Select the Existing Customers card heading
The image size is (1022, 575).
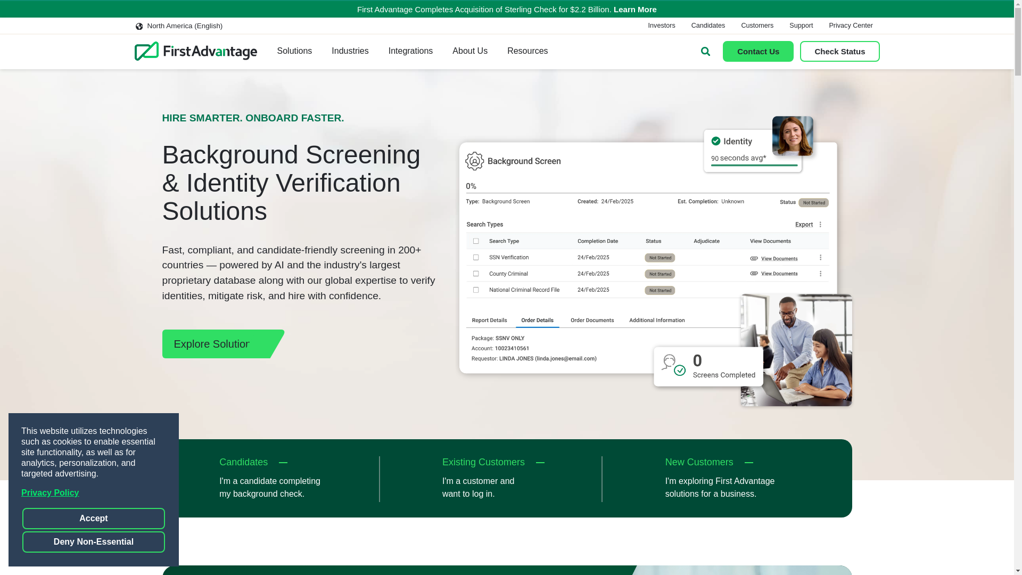click(483, 462)
